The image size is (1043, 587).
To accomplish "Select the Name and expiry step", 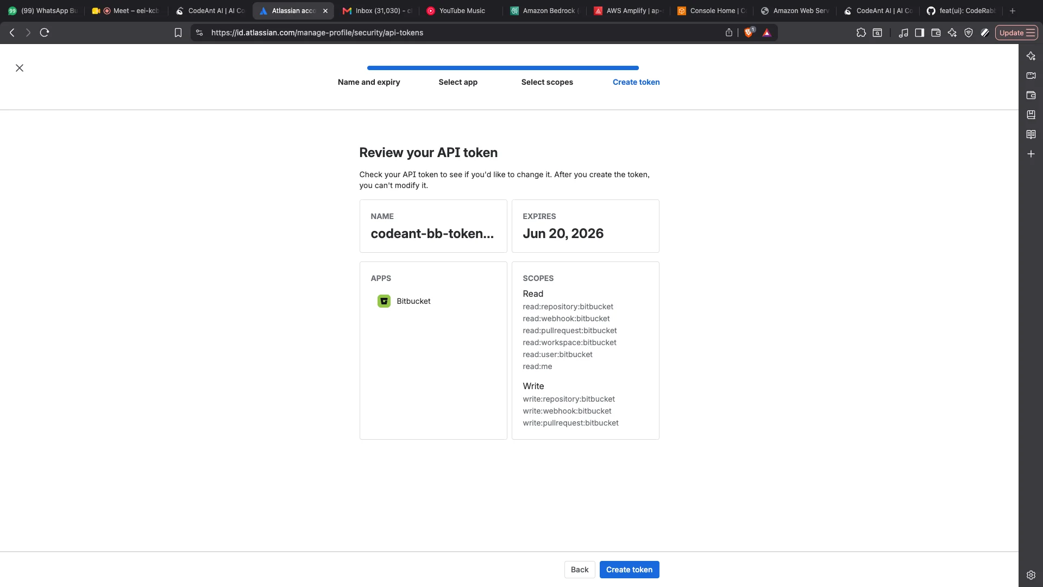I will point(369,82).
